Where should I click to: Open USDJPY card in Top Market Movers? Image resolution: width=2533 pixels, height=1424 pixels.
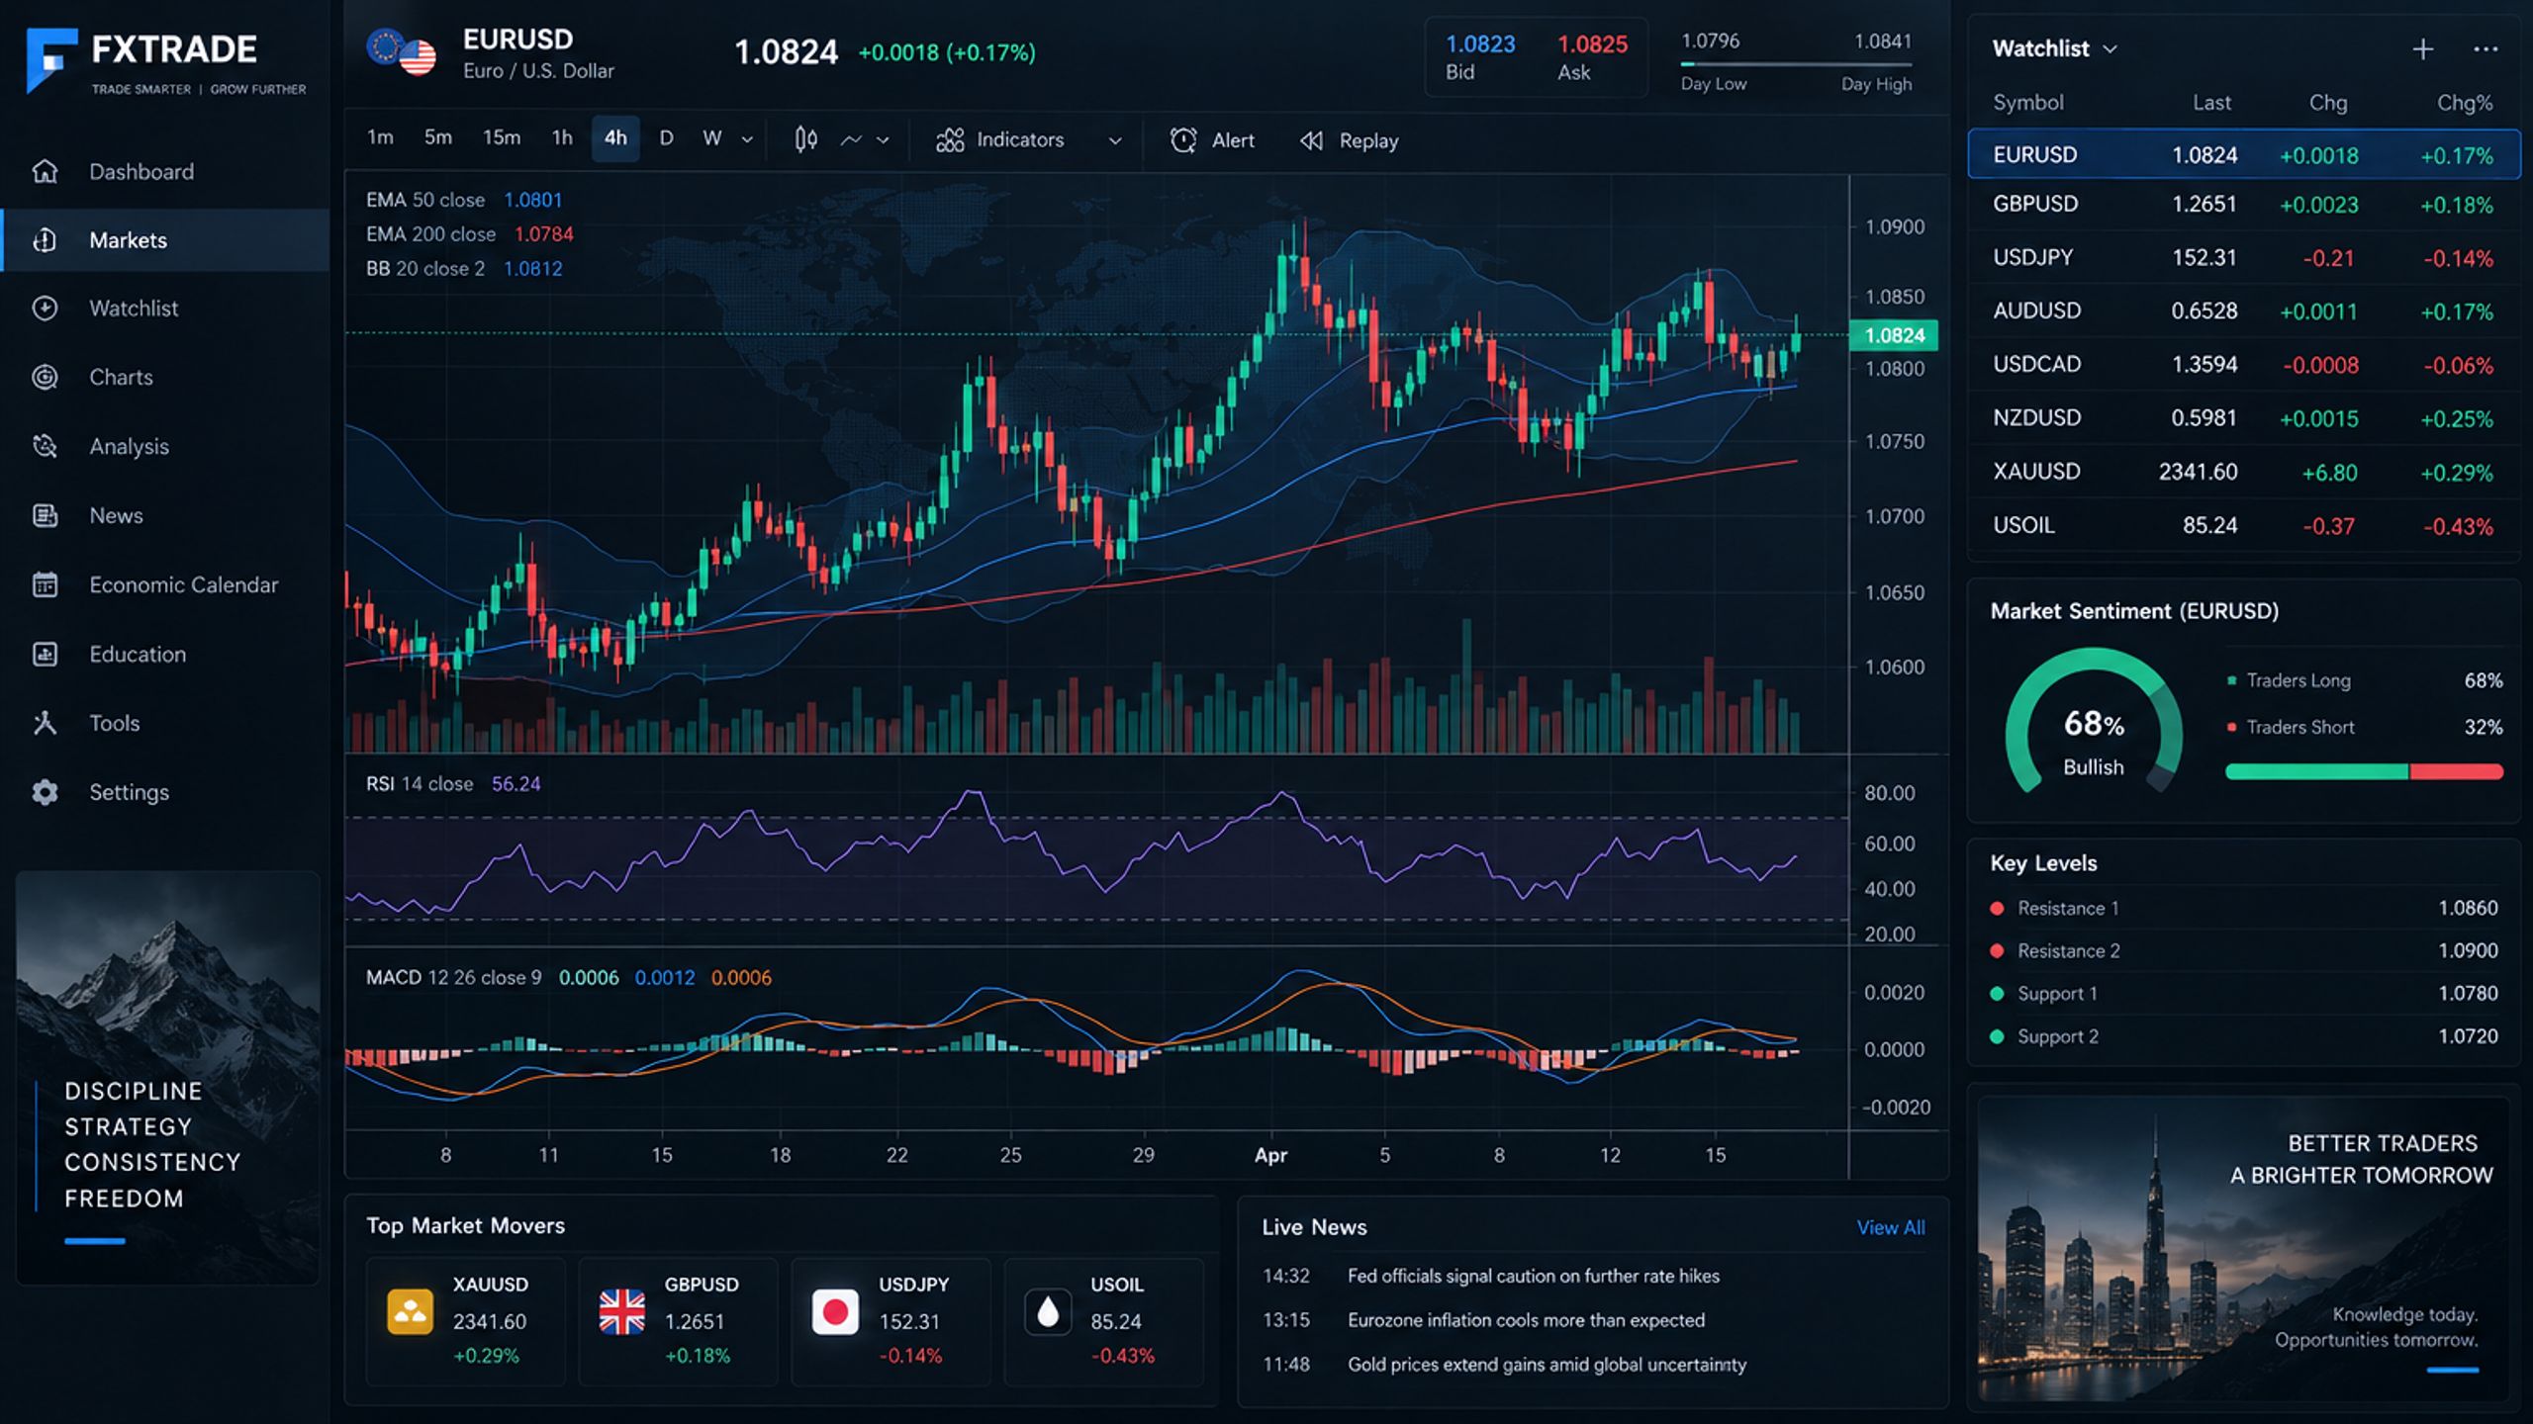891,1321
